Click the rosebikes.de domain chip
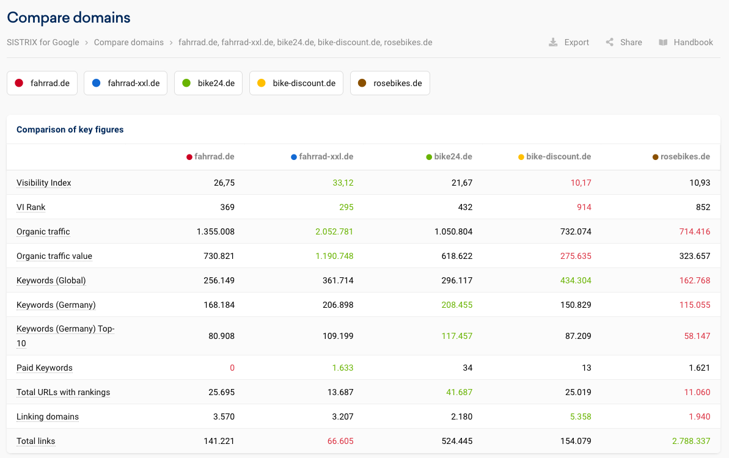The height and width of the screenshot is (458, 729). [390, 83]
